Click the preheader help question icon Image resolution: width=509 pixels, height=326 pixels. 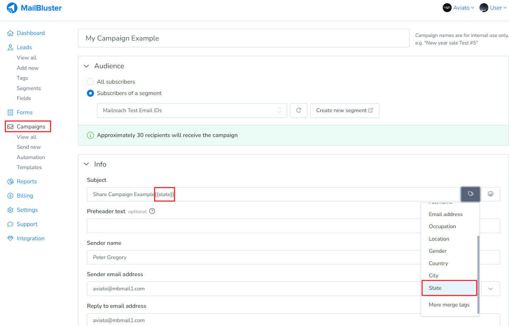tap(152, 211)
